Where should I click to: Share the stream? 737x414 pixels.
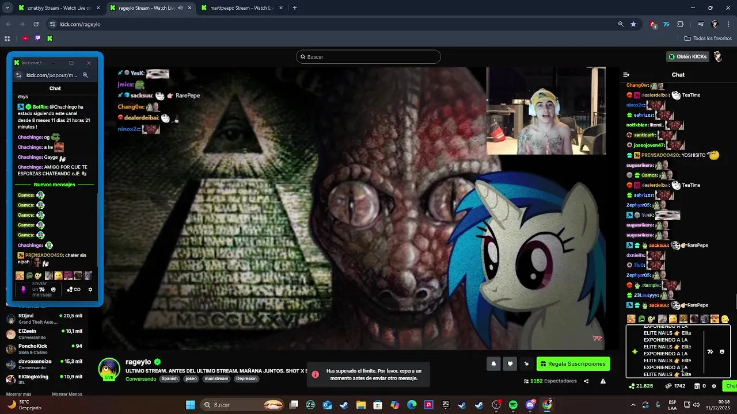(x=586, y=381)
